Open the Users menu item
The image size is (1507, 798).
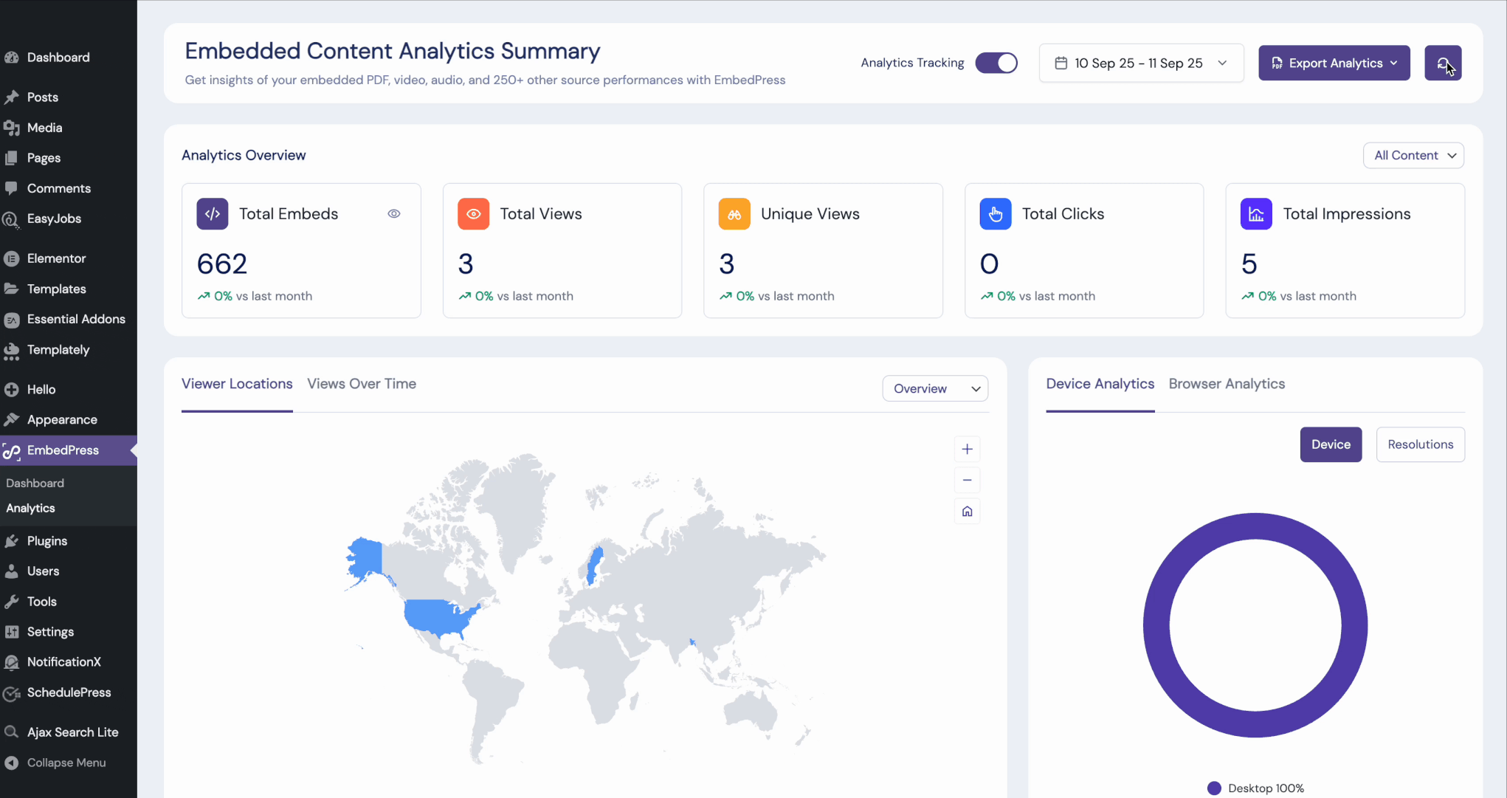[68, 571]
